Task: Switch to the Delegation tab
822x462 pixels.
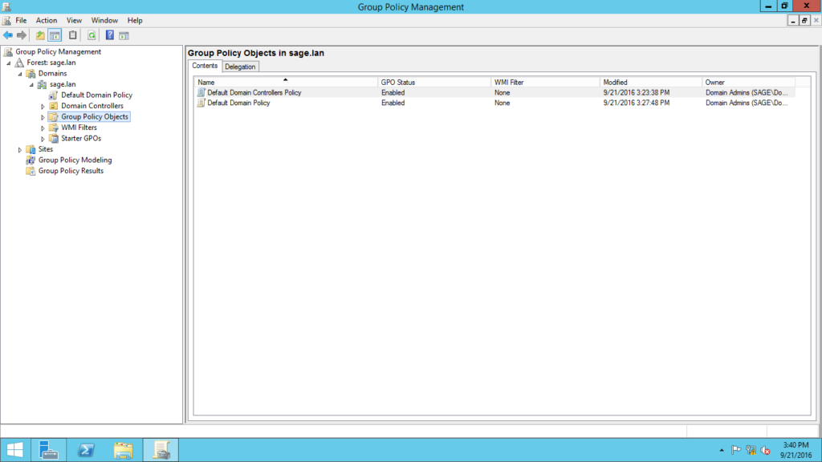Action: [x=240, y=67]
